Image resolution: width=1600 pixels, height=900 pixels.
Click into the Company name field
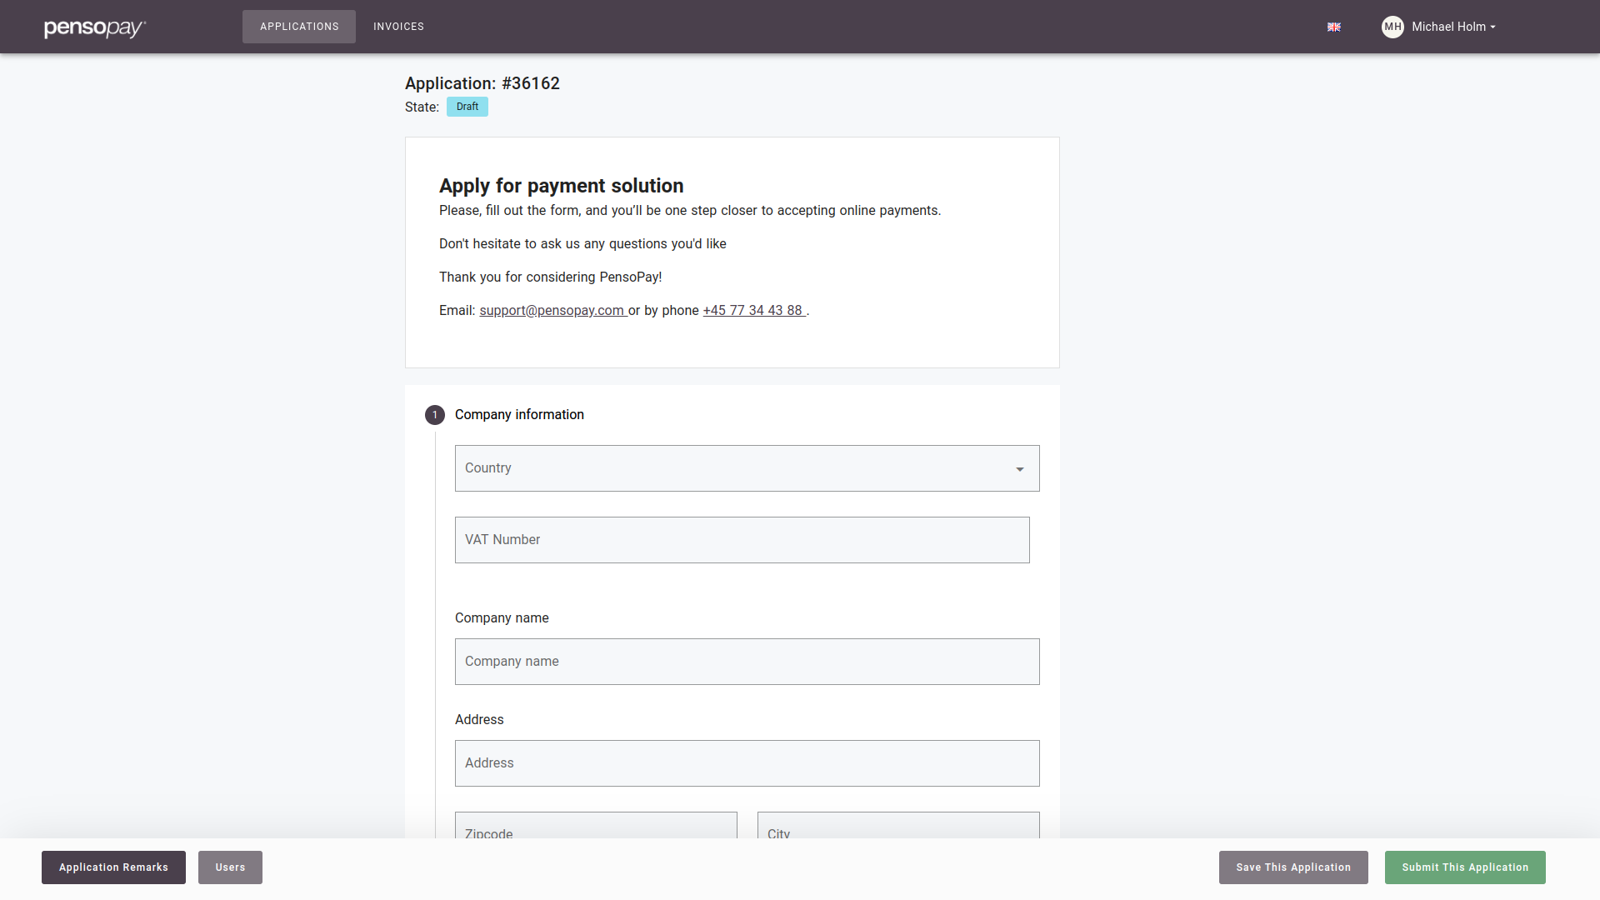[747, 662]
